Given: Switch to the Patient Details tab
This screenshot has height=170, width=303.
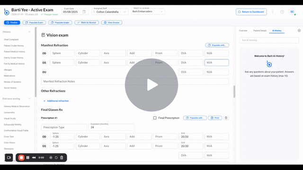Looking at the screenshot, I should coord(260,31).
